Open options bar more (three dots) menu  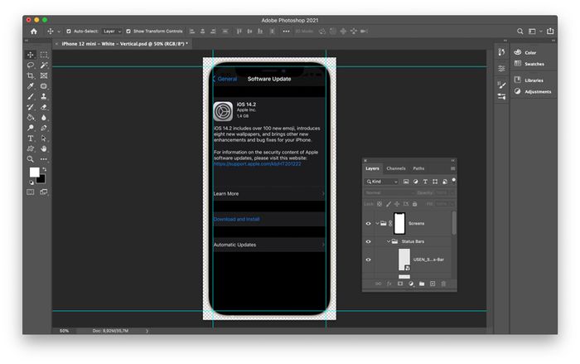(286, 32)
